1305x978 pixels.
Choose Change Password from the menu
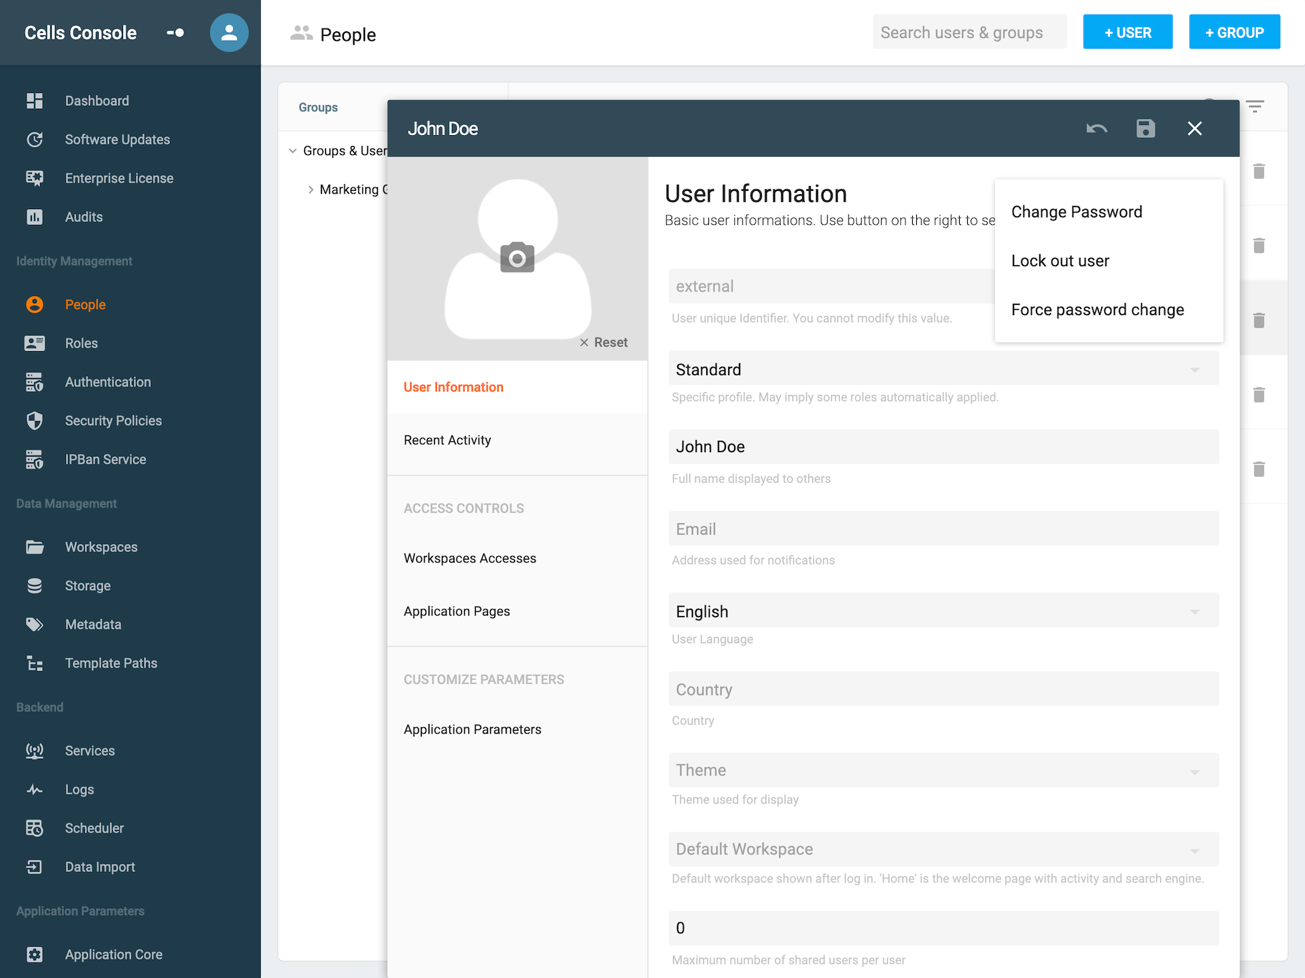coord(1109,212)
